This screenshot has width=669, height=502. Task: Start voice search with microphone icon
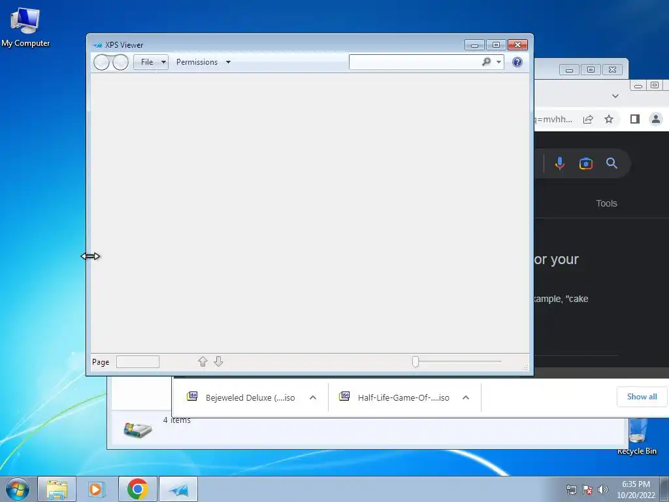560,163
